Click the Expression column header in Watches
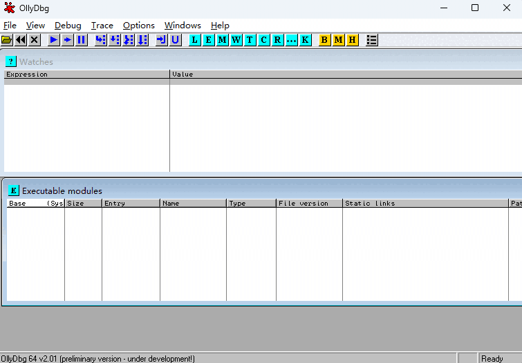 click(86, 75)
